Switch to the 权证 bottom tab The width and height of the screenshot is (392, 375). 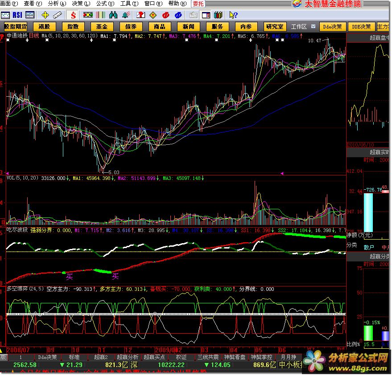coord(181,357)
